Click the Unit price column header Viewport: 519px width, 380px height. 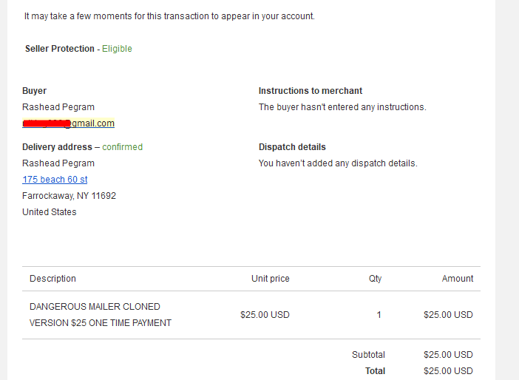tap(271, 279)
